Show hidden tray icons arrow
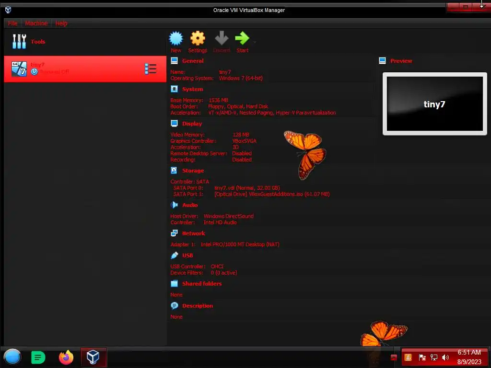Image resolution: width=491 pixels, height=368 pixels. (x=394, y=357)
